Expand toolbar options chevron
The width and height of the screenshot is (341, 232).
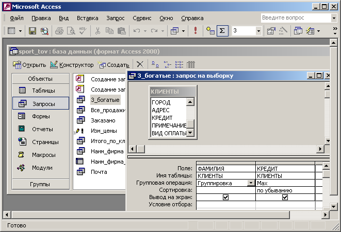click(x=335, y=31)
